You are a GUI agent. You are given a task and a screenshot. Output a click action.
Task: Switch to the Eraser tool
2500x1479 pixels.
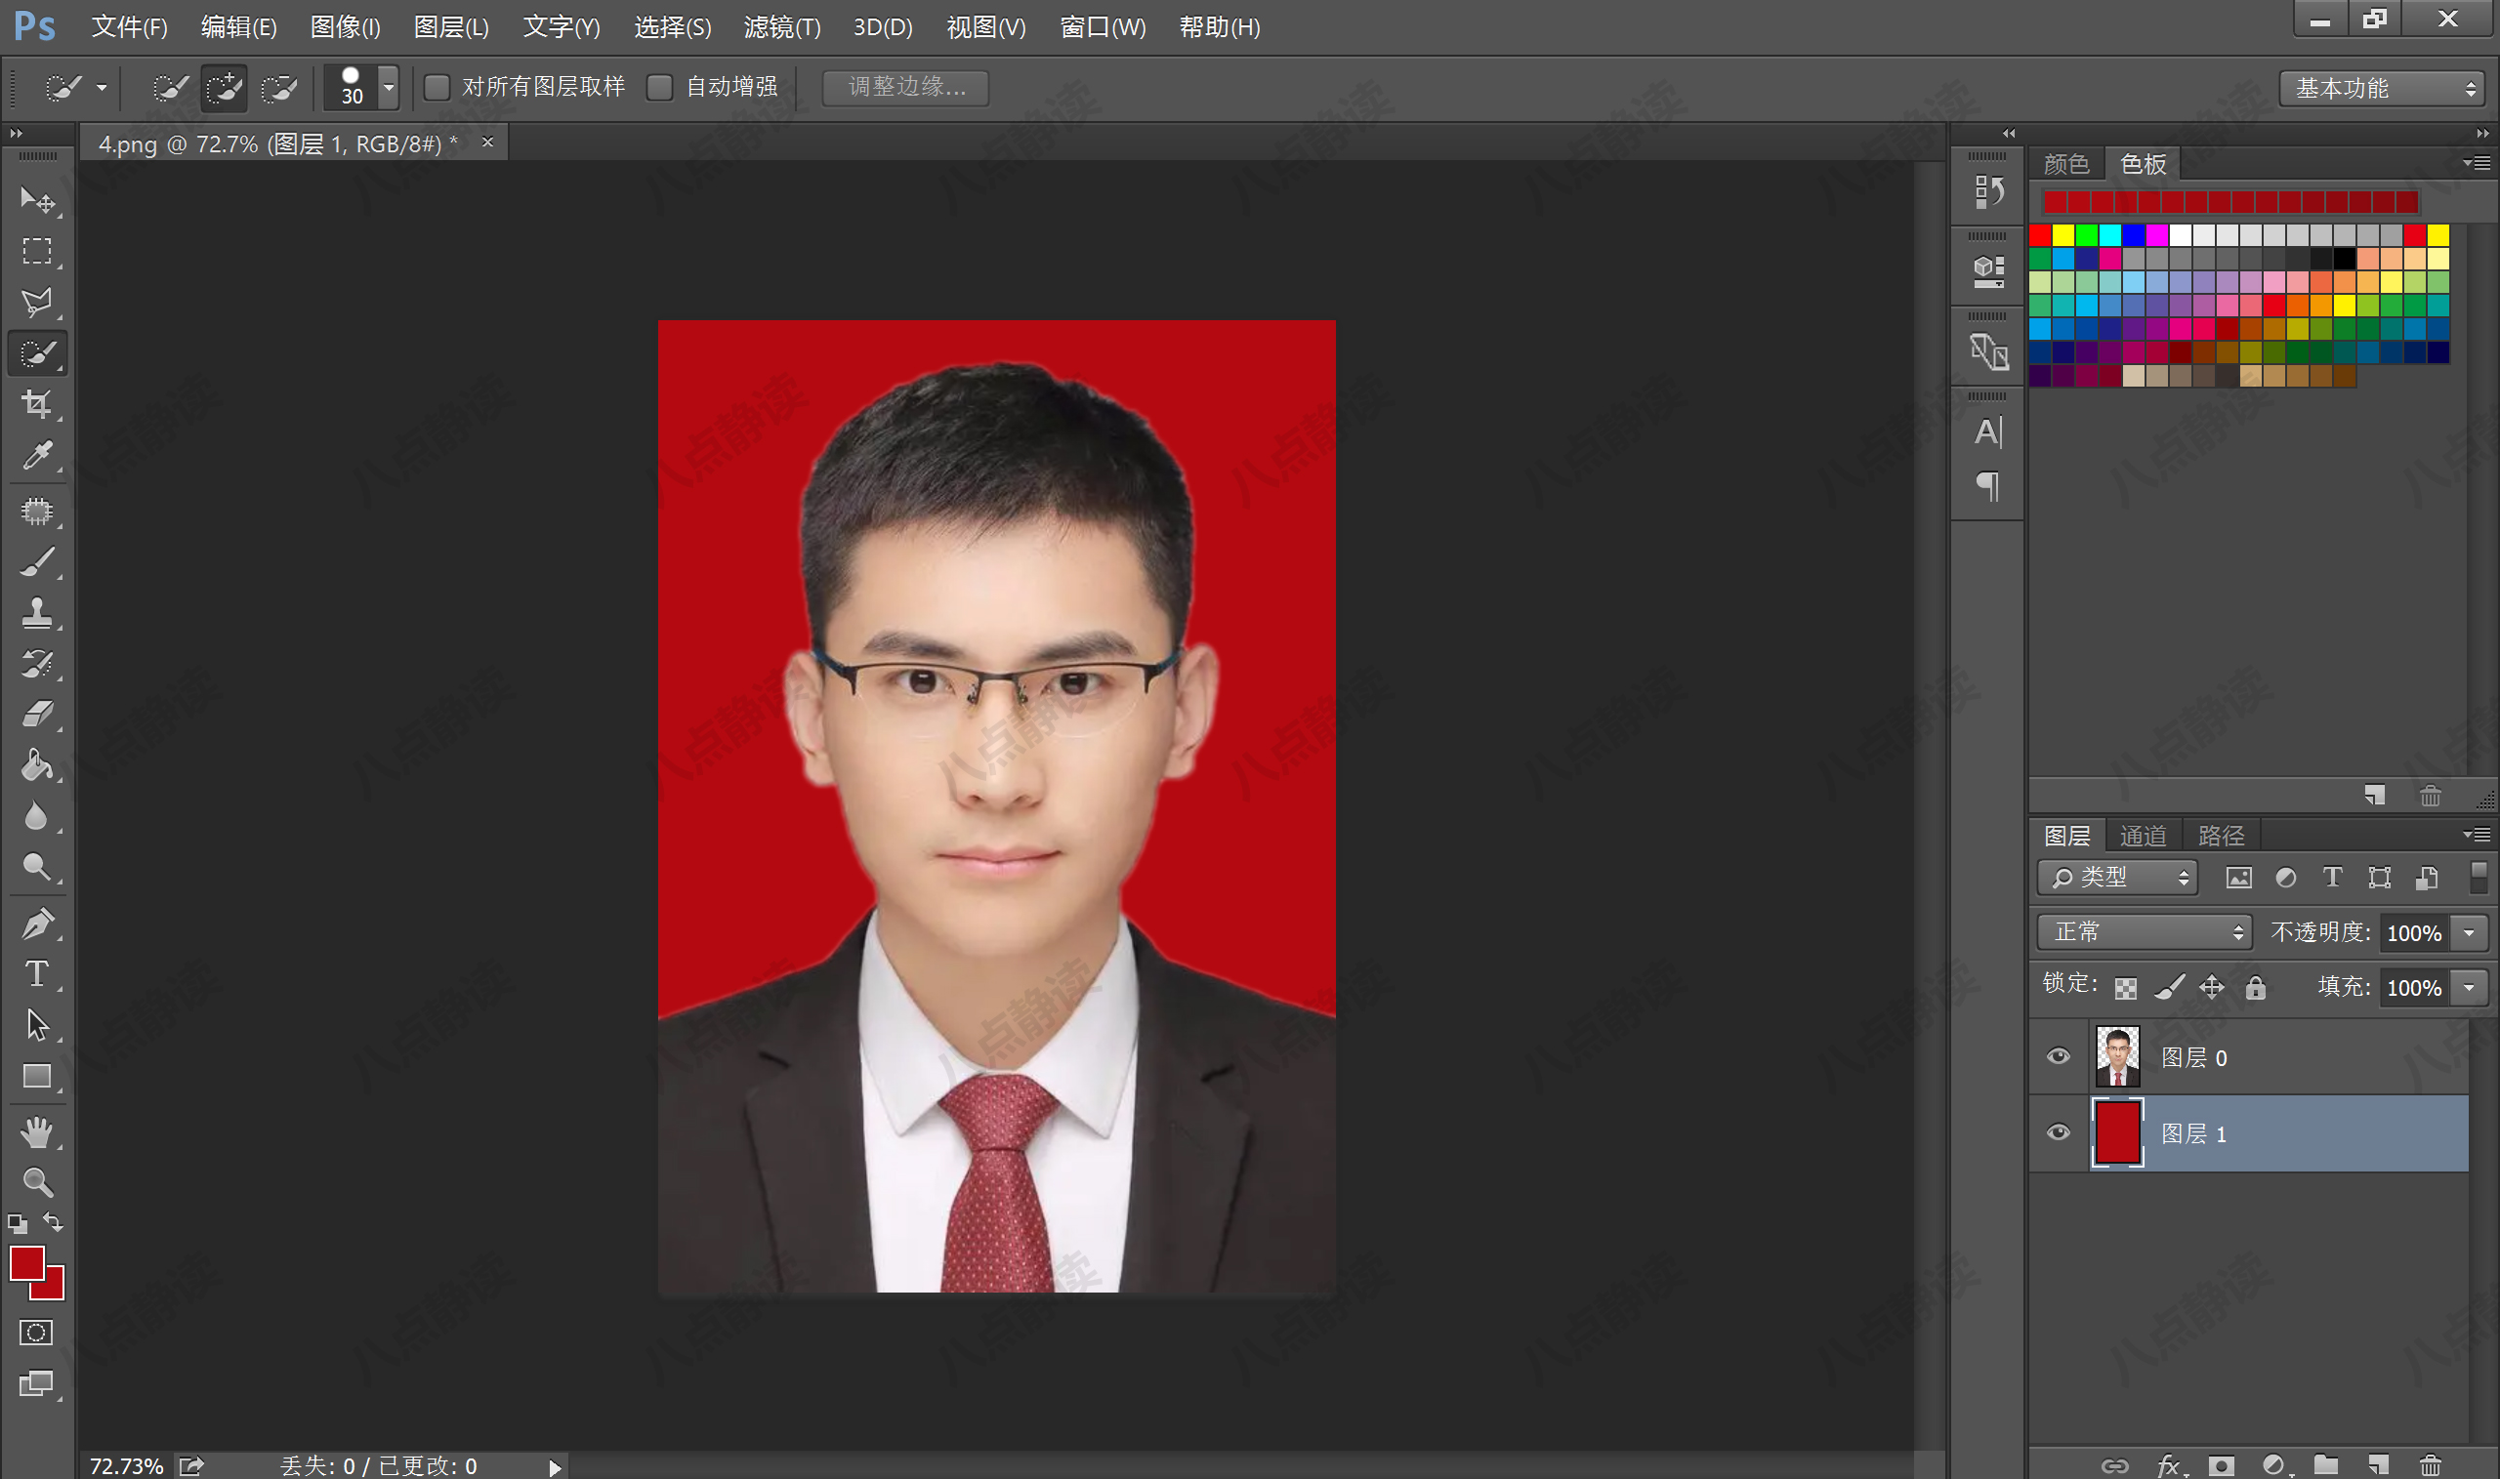point(37,711)
